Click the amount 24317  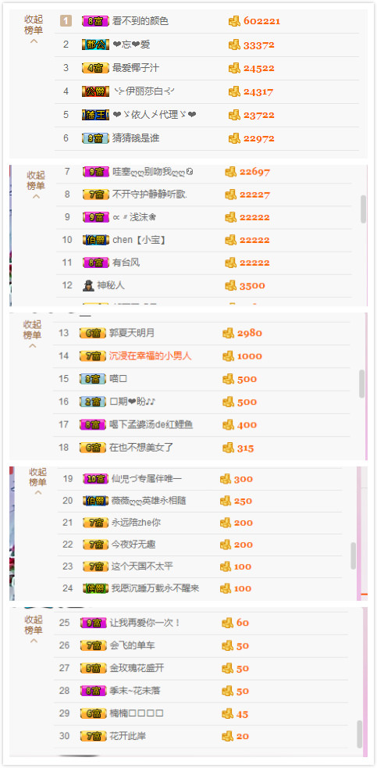258,91
